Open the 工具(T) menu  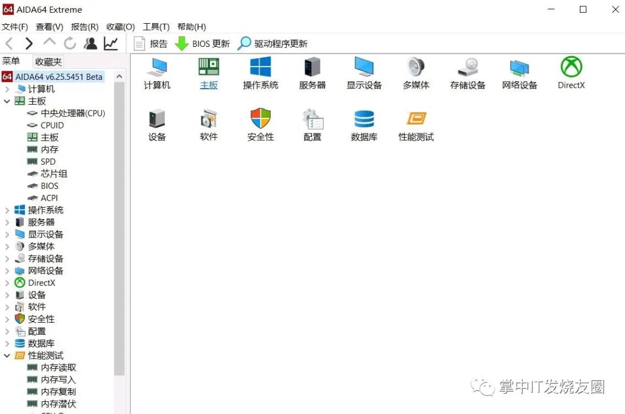click(155, 27)
